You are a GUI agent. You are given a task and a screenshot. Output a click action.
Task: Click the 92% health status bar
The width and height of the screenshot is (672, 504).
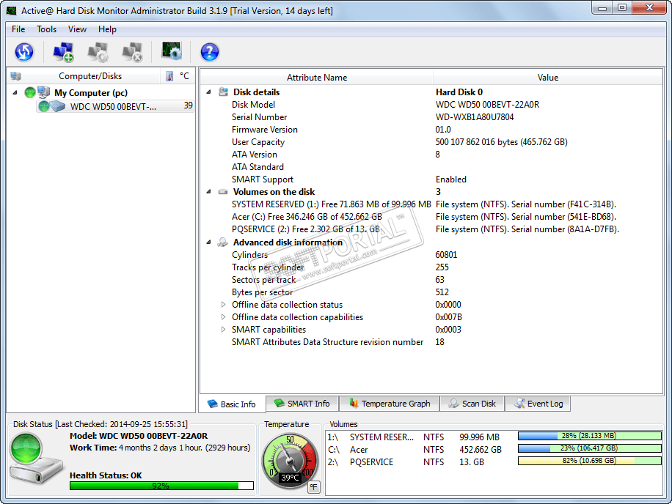coord(161,486)
